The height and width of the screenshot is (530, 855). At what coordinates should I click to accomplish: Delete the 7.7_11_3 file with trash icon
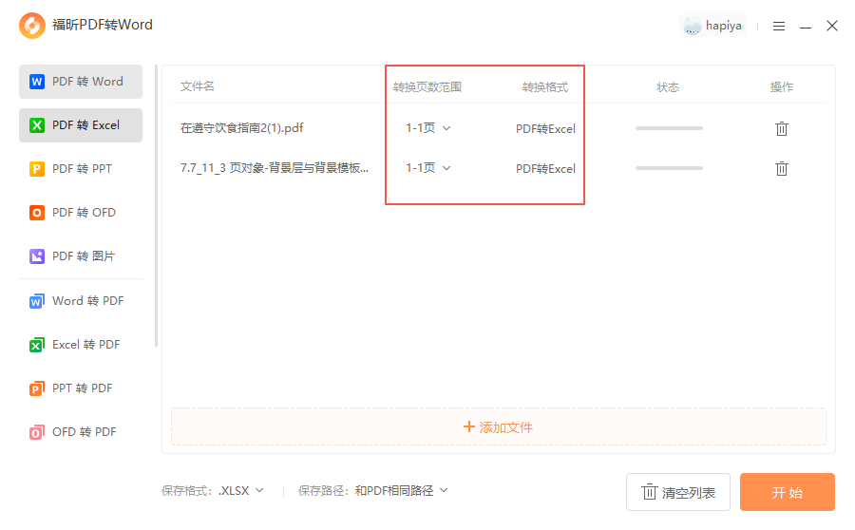782,168
